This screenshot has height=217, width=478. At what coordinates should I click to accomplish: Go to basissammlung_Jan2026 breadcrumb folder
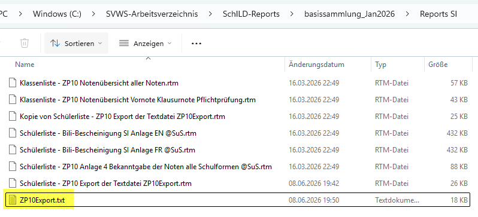click(x=350, y=14)
